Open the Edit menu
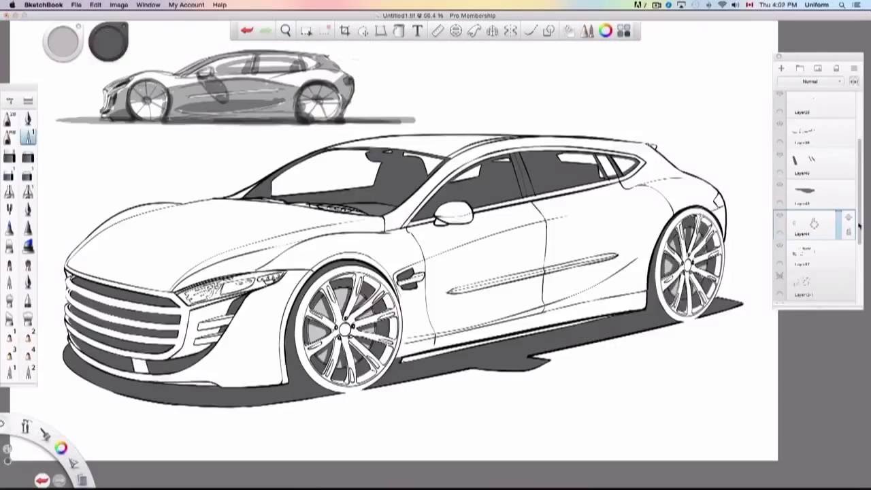This screenshot has width=871, height=490. (x=95, y=5)
